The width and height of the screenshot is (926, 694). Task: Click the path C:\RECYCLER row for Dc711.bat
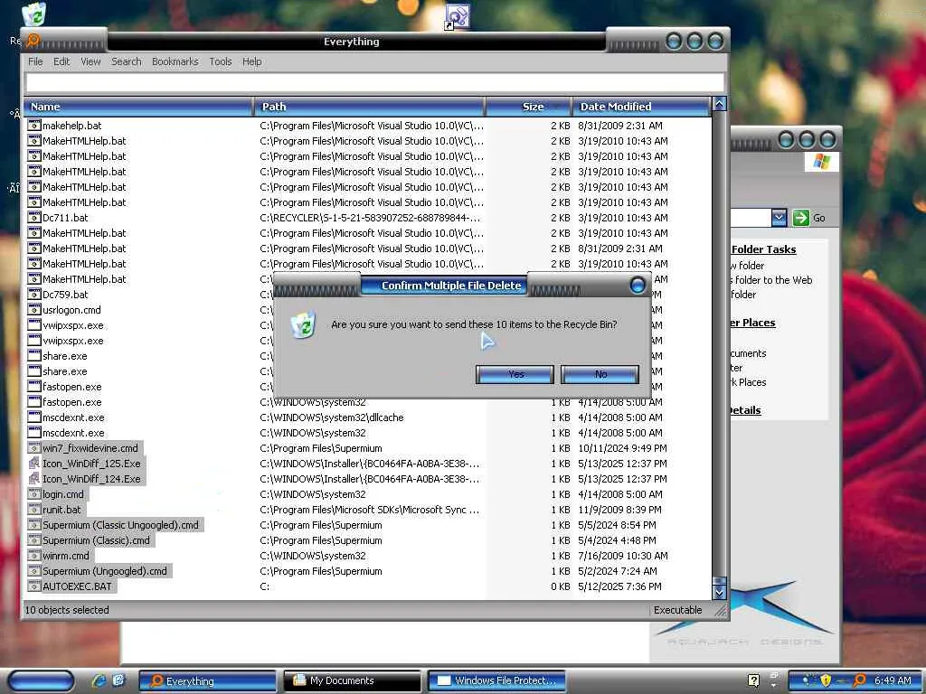[x=370, y=217]
